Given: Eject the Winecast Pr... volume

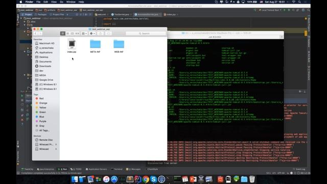Looking at the screenshot, I should (56, 144).
